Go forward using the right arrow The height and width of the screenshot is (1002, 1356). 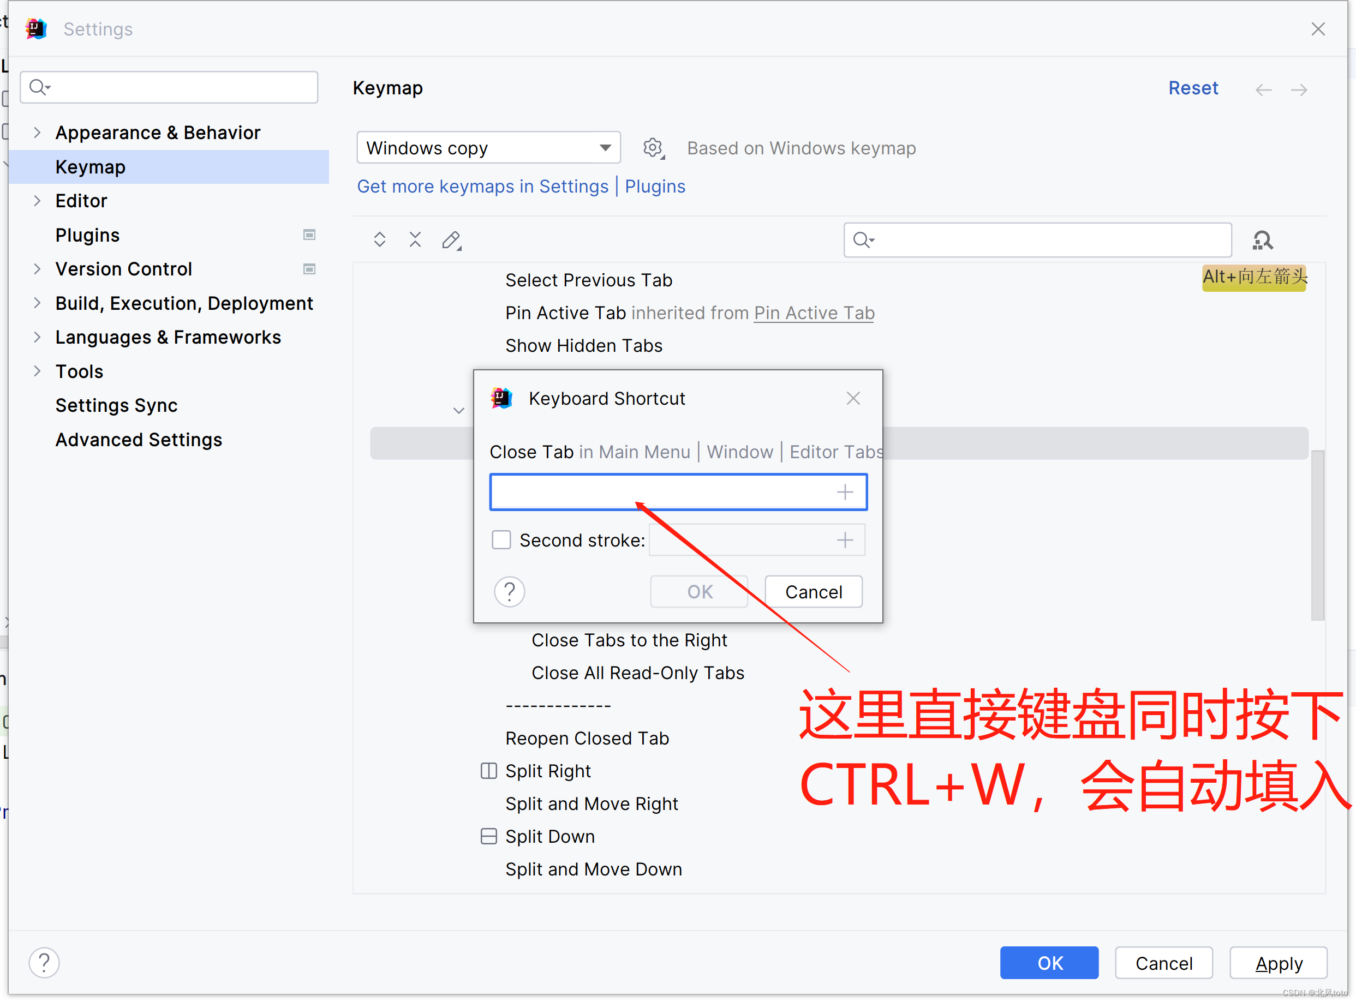click(x=1299, y=90)
